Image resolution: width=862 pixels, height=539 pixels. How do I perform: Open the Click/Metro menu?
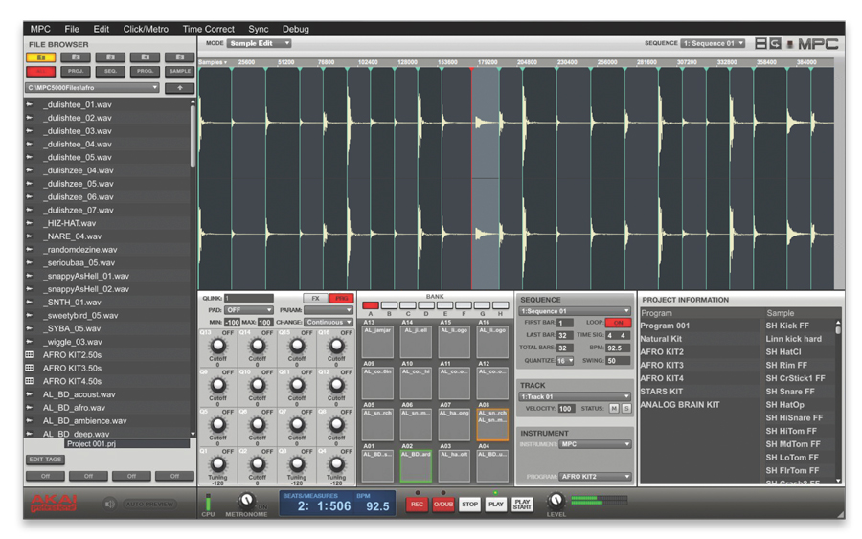point(146,29)
